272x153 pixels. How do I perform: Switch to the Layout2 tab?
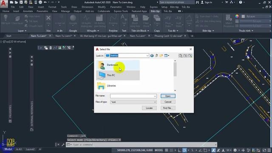tap(30, 149)
